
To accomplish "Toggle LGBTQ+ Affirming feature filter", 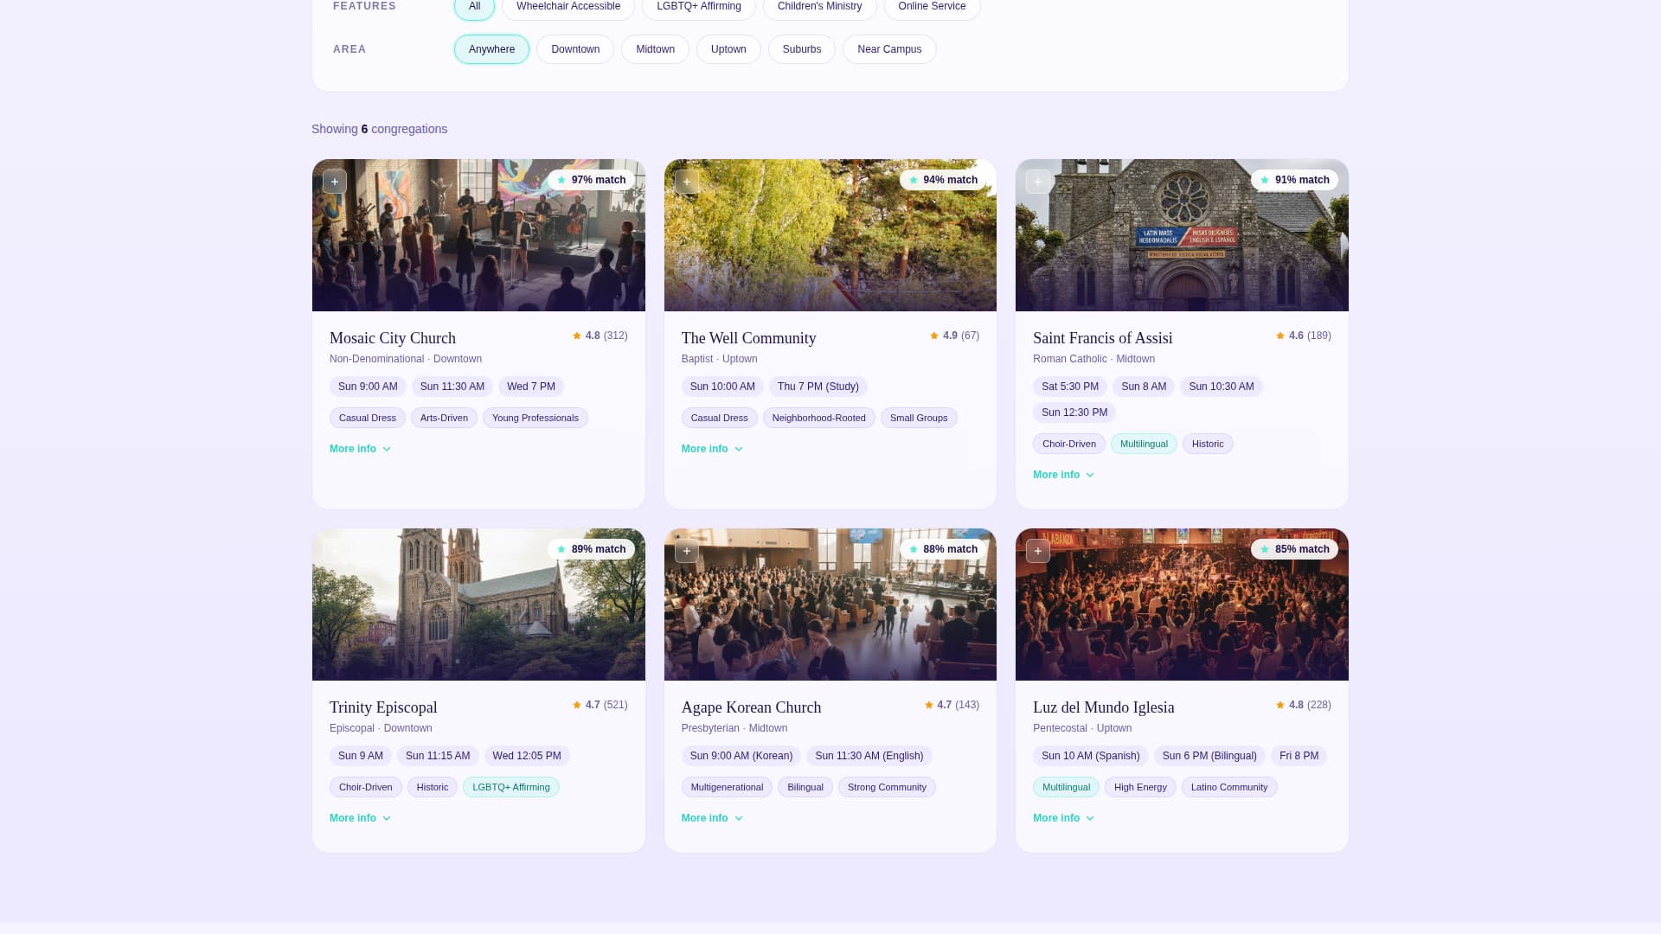I will 699,7.
